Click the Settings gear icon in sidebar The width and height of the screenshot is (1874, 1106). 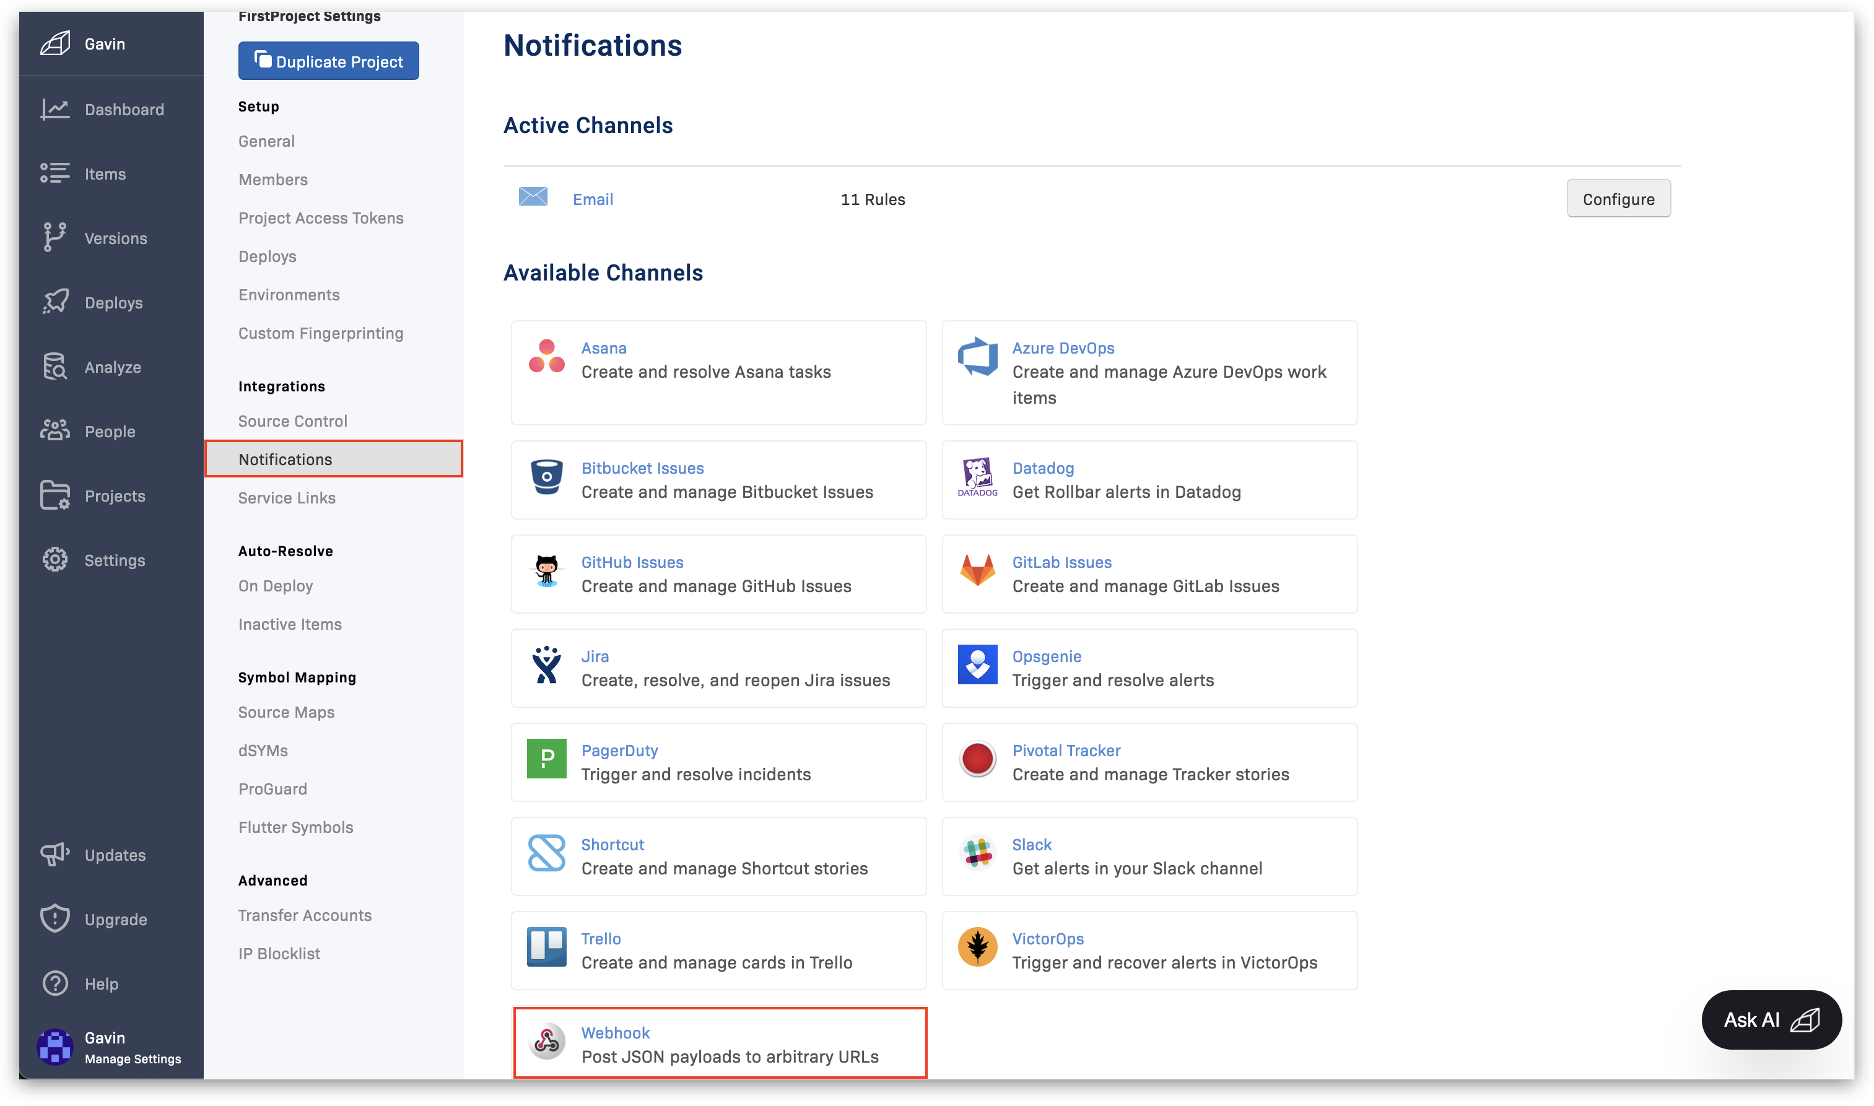pyautogui.click(x=55, y=560)
